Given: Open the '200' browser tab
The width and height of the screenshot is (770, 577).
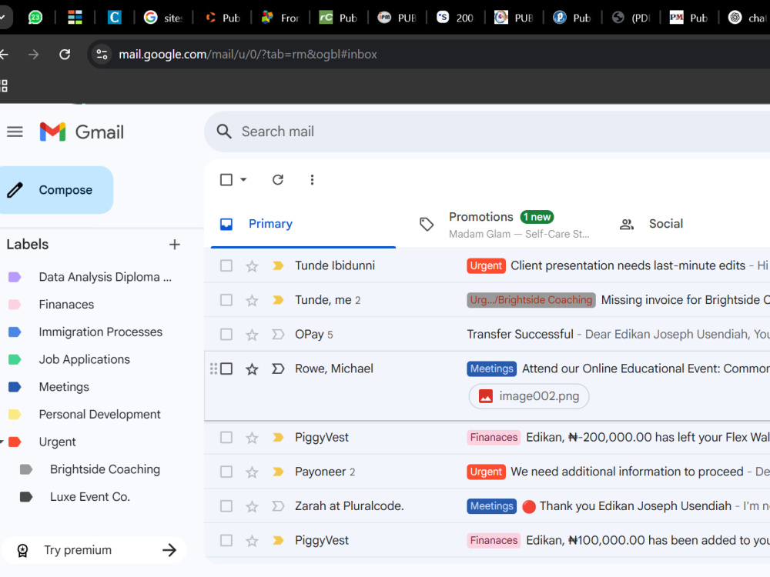Looking at the screenshot, I should point(455,18).
